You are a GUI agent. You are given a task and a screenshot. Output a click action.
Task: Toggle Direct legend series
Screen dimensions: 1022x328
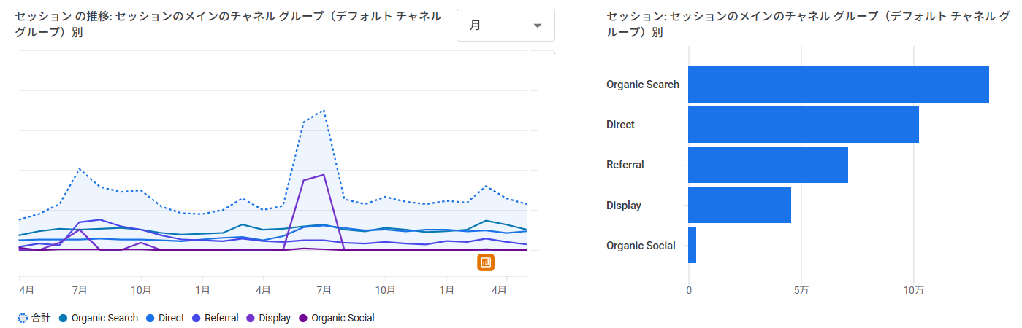click(165, 318)
